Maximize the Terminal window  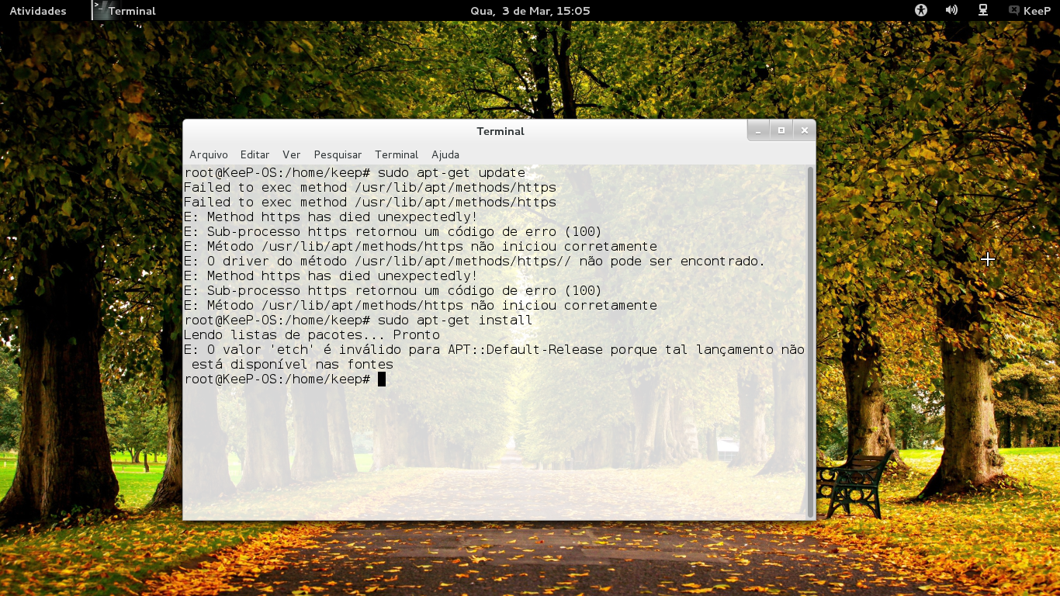pos(781,130)
